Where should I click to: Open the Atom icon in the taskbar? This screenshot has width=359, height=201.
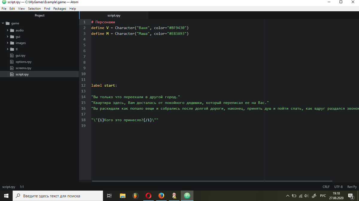click(187, 196)
